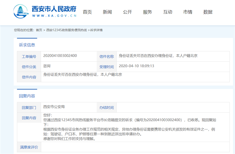This screenshot has height=154, width=235.
Task: Go to the 公开 navigation section
Action: pyautogui.click(x=127, y=12)
